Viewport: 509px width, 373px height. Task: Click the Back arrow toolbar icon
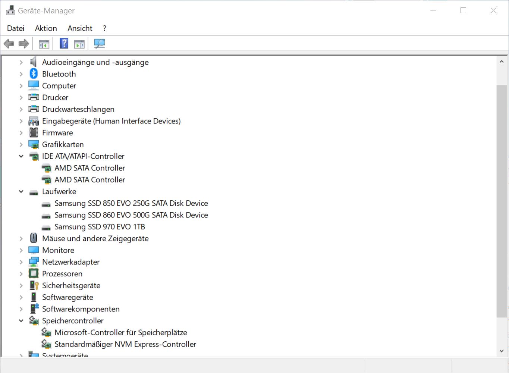coord(9,44)
